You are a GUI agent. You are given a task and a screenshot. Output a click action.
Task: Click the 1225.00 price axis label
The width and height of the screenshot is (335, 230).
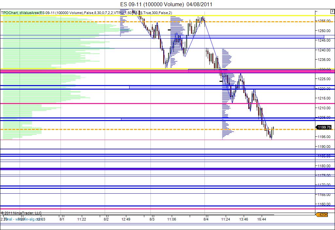coord(324,79)
